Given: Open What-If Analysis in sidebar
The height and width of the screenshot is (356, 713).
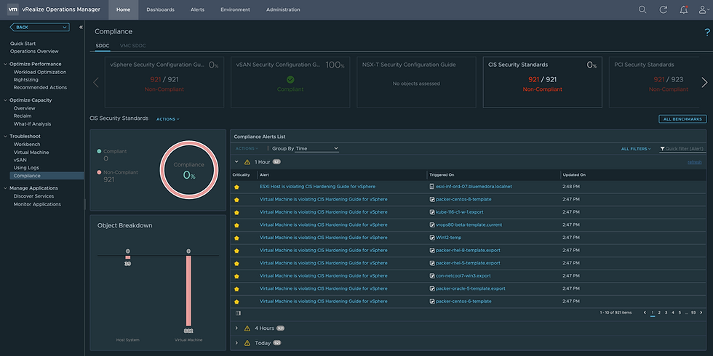Looking at the screenshot, I should 32,124.
